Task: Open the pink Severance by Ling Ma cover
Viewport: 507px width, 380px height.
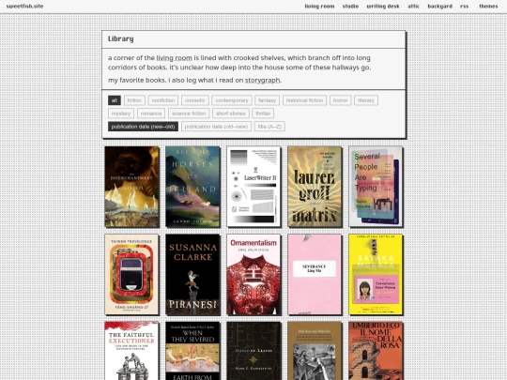Action: (315, 274)
